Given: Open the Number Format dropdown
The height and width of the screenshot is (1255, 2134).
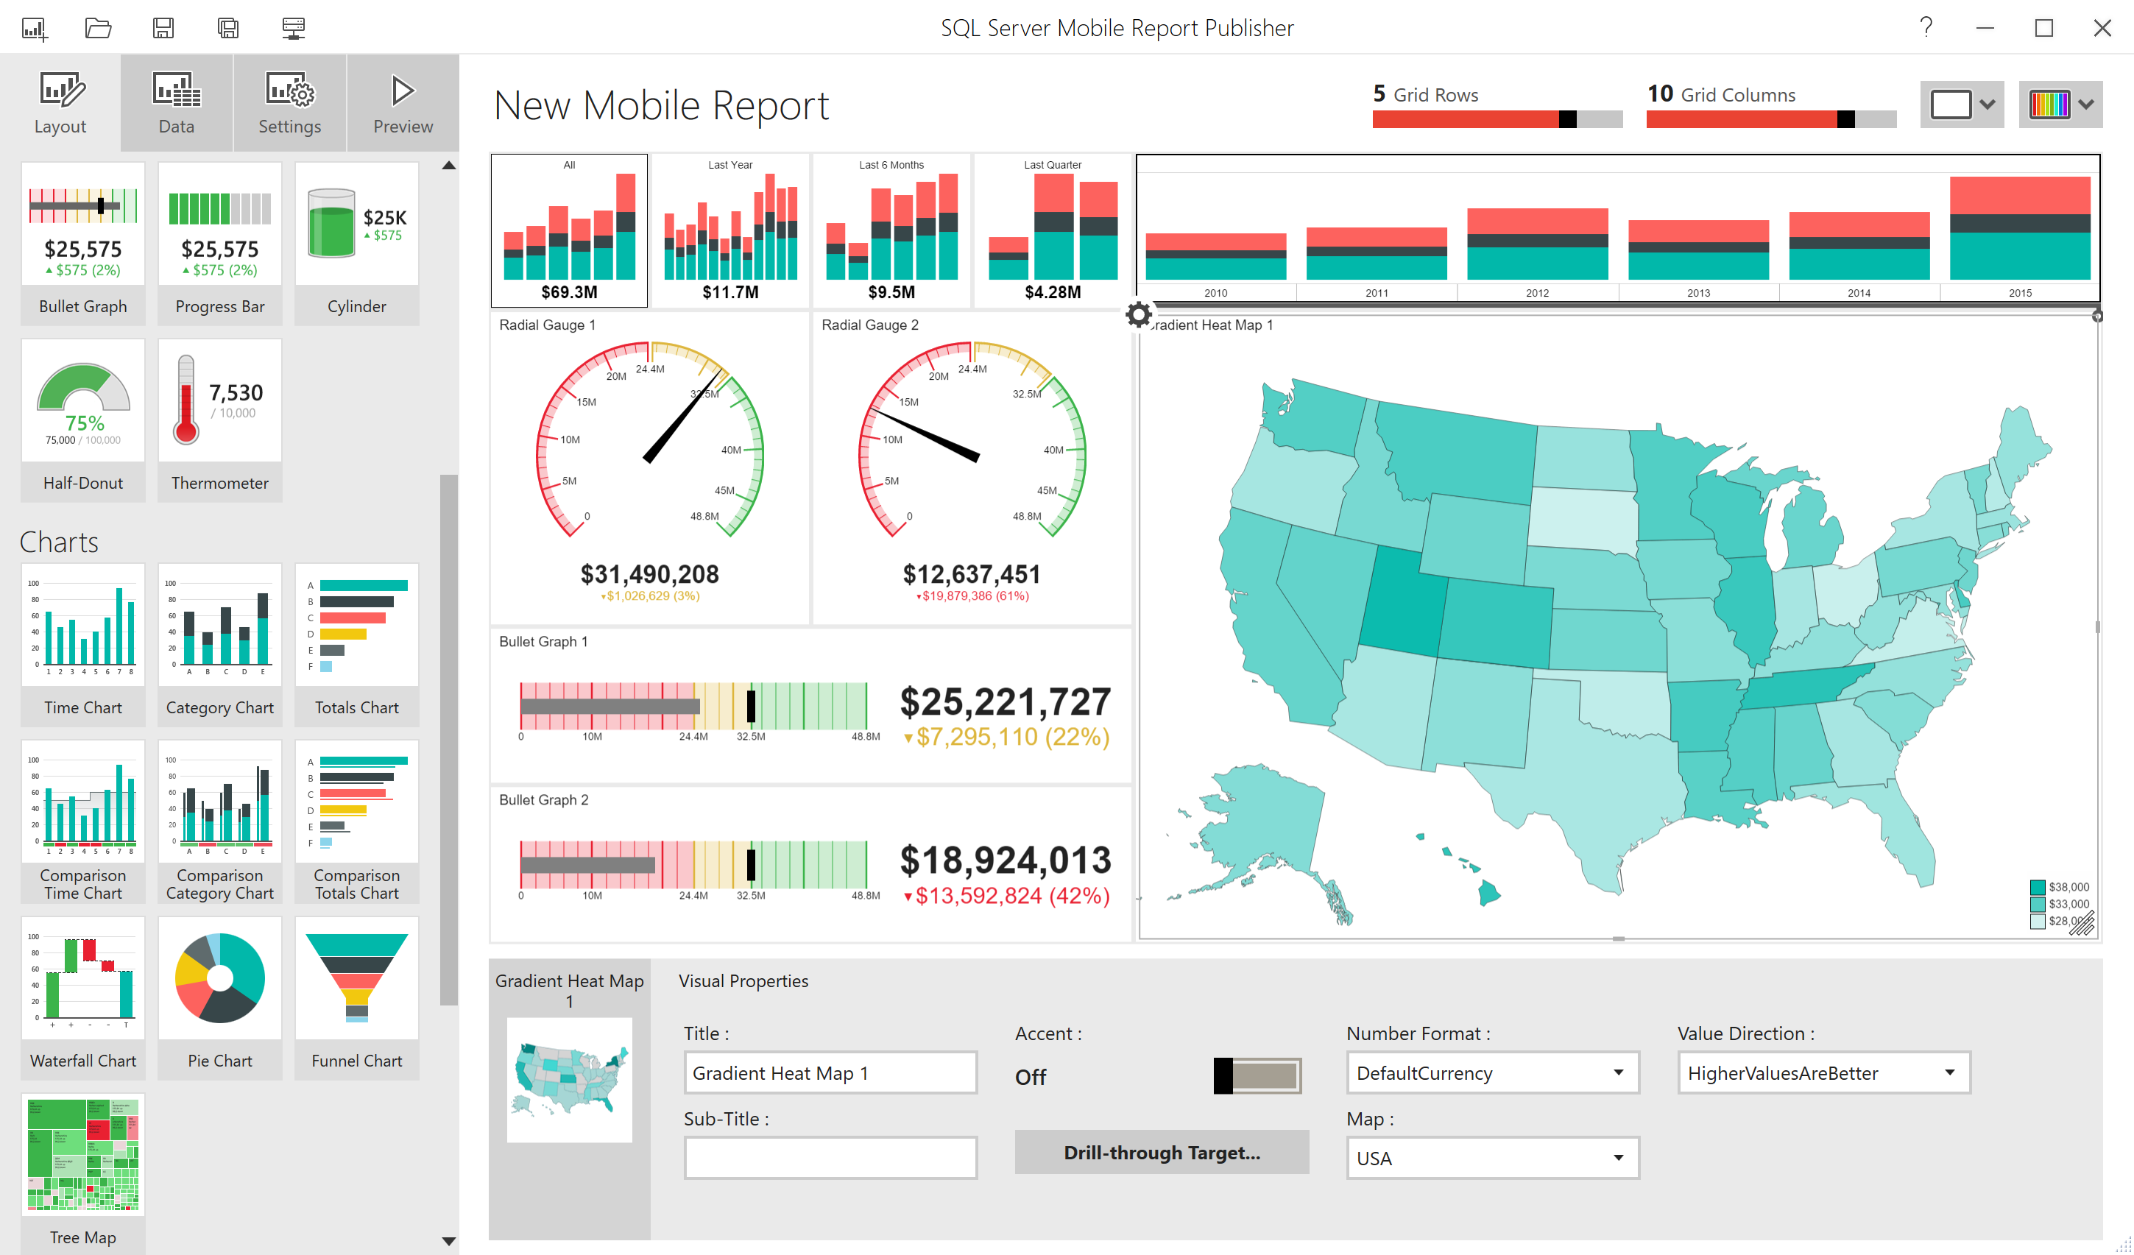Looking at the screenshot, I should (1492, 1073).
